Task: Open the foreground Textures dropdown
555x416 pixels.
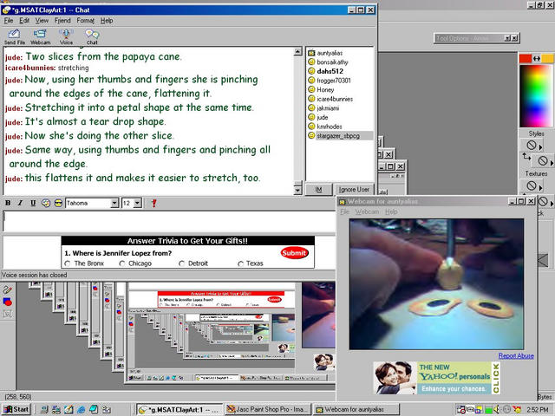Action: click(x=532, y=185)
